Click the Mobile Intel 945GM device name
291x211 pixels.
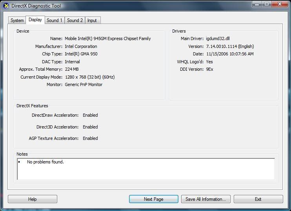tap(107, 39)
